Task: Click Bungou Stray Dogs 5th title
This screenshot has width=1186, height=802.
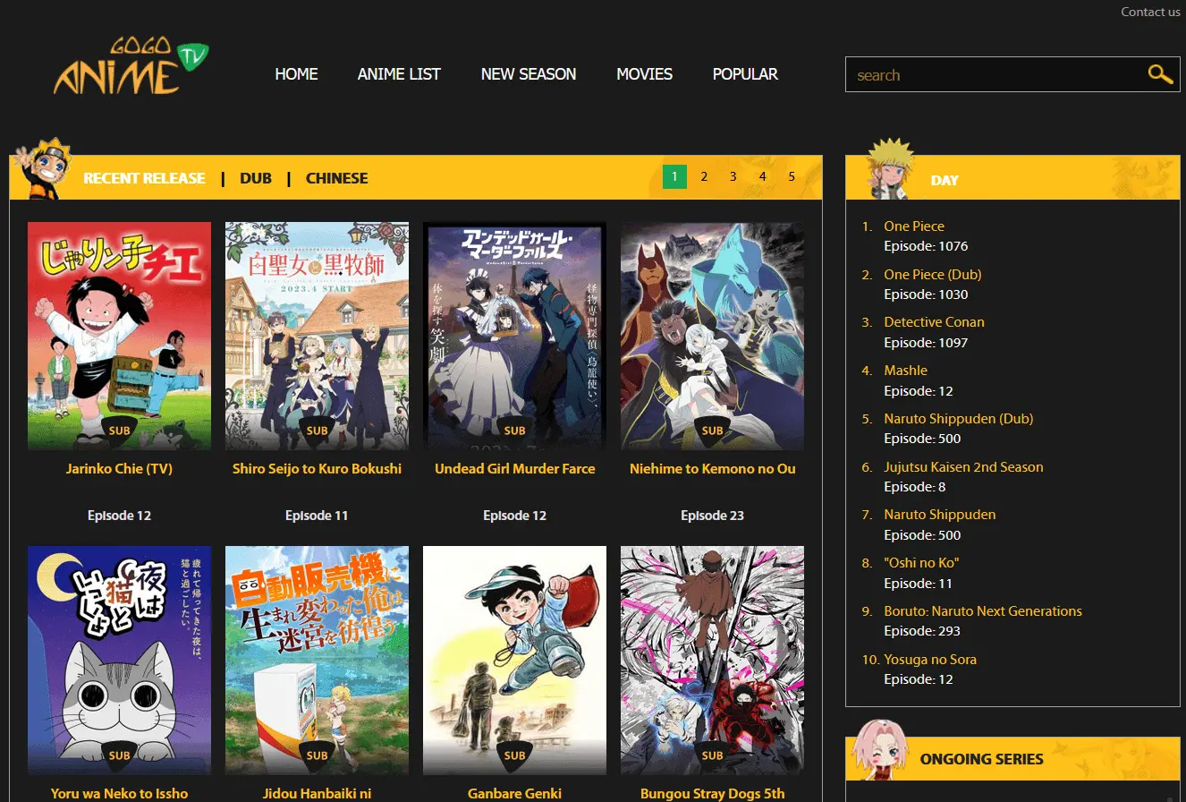Action: 712,793
